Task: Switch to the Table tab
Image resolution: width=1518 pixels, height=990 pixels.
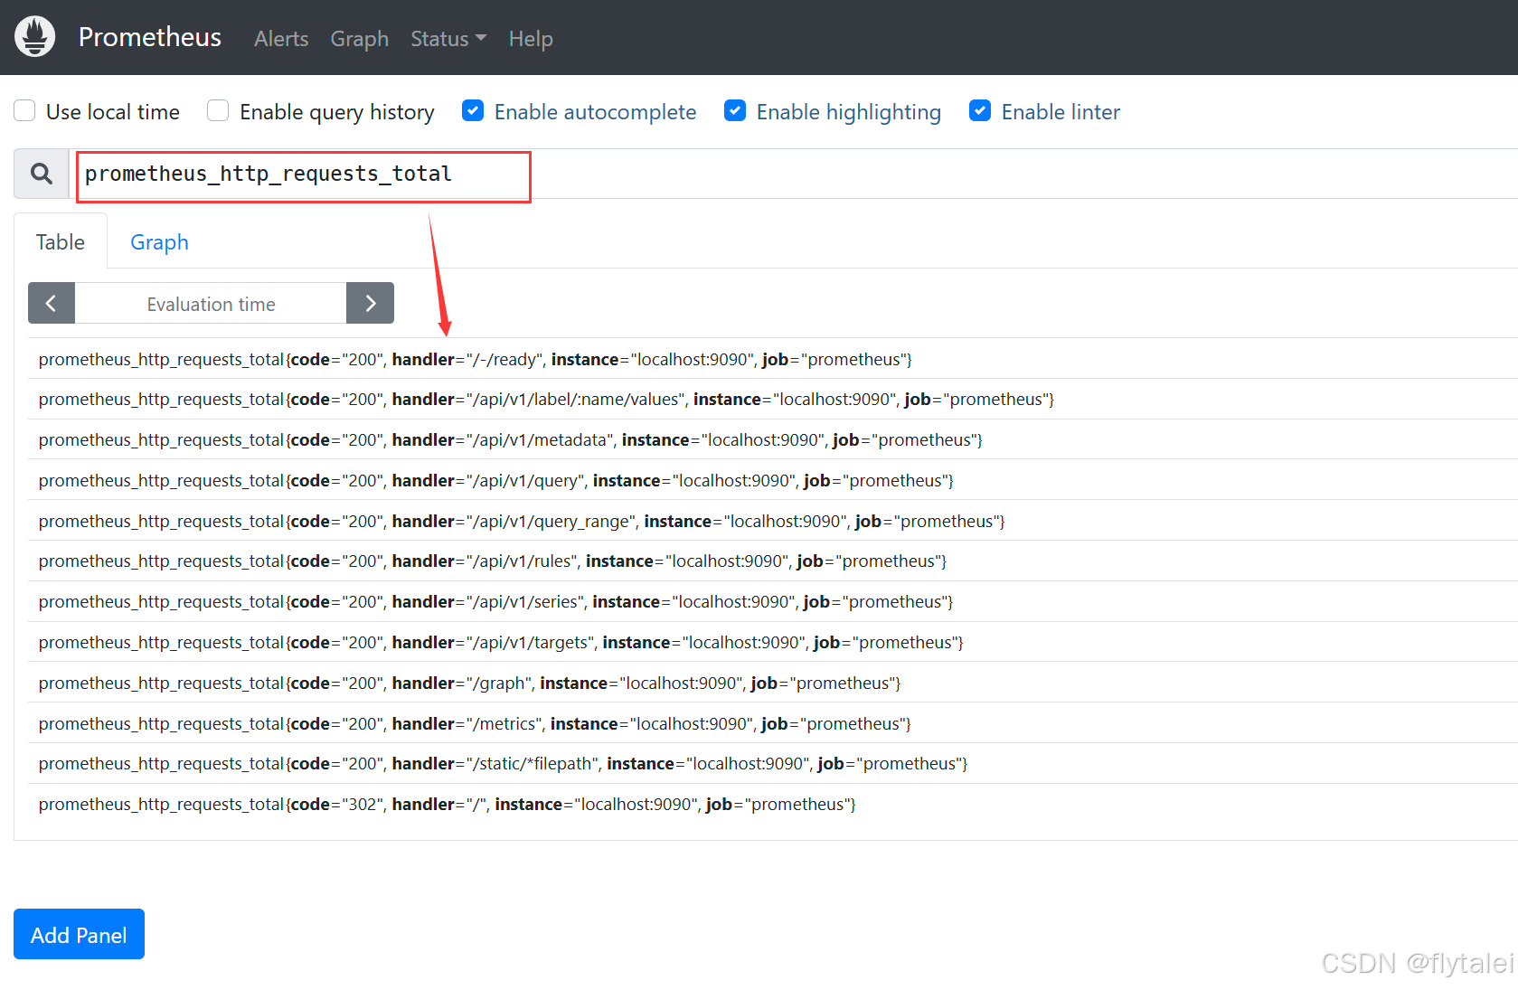Action: coord(61,242)
